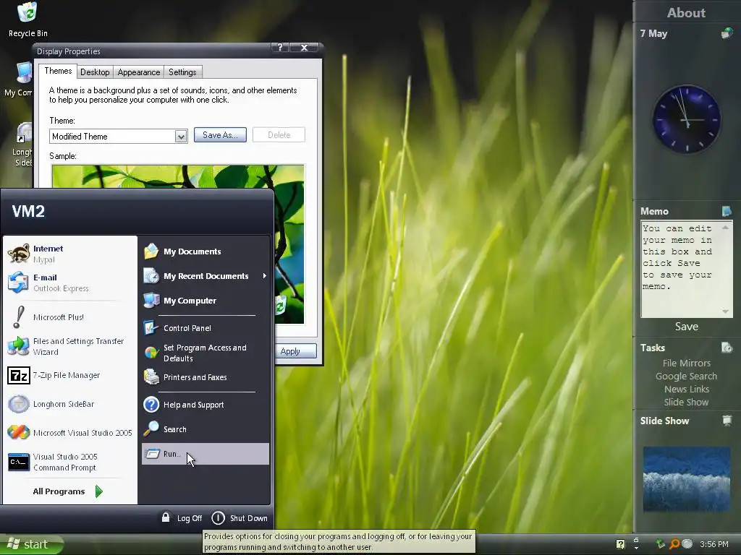
Task: Click the Log Off lock icon
Action: point(166,517)
